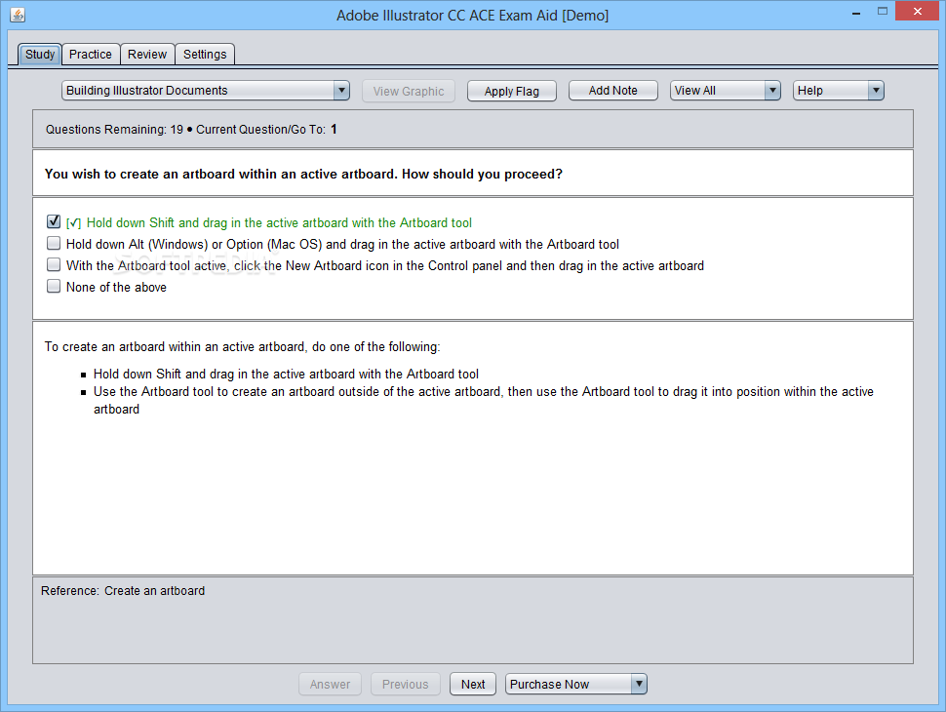This screenshot has width=946, height=712.
Task: Go to the Next question
Action: (473, 685)
